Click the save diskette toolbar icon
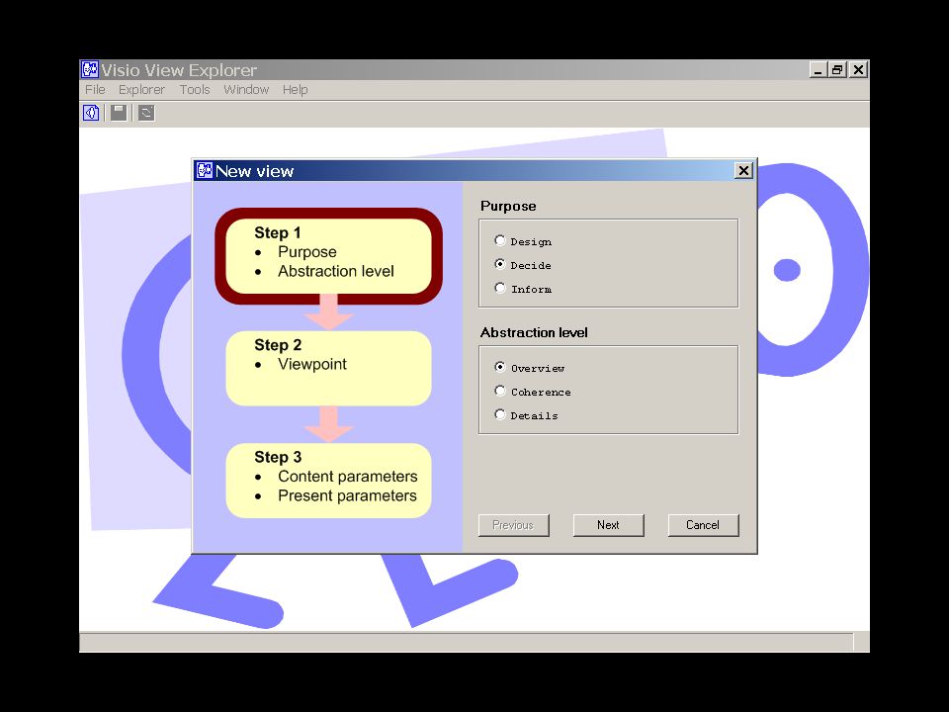The width and height of the screenshot is (949, 712). (x=119, y=113)
